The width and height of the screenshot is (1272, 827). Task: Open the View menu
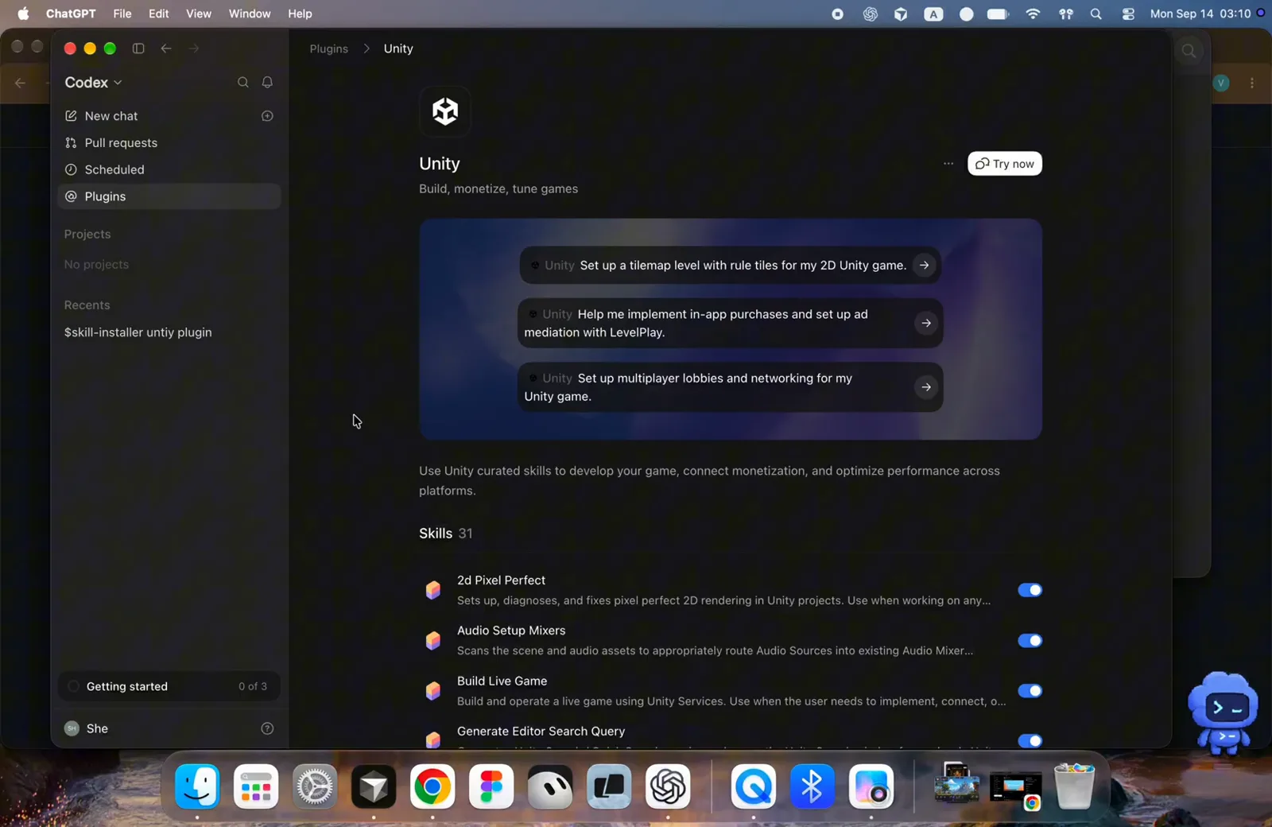point(198,14)
